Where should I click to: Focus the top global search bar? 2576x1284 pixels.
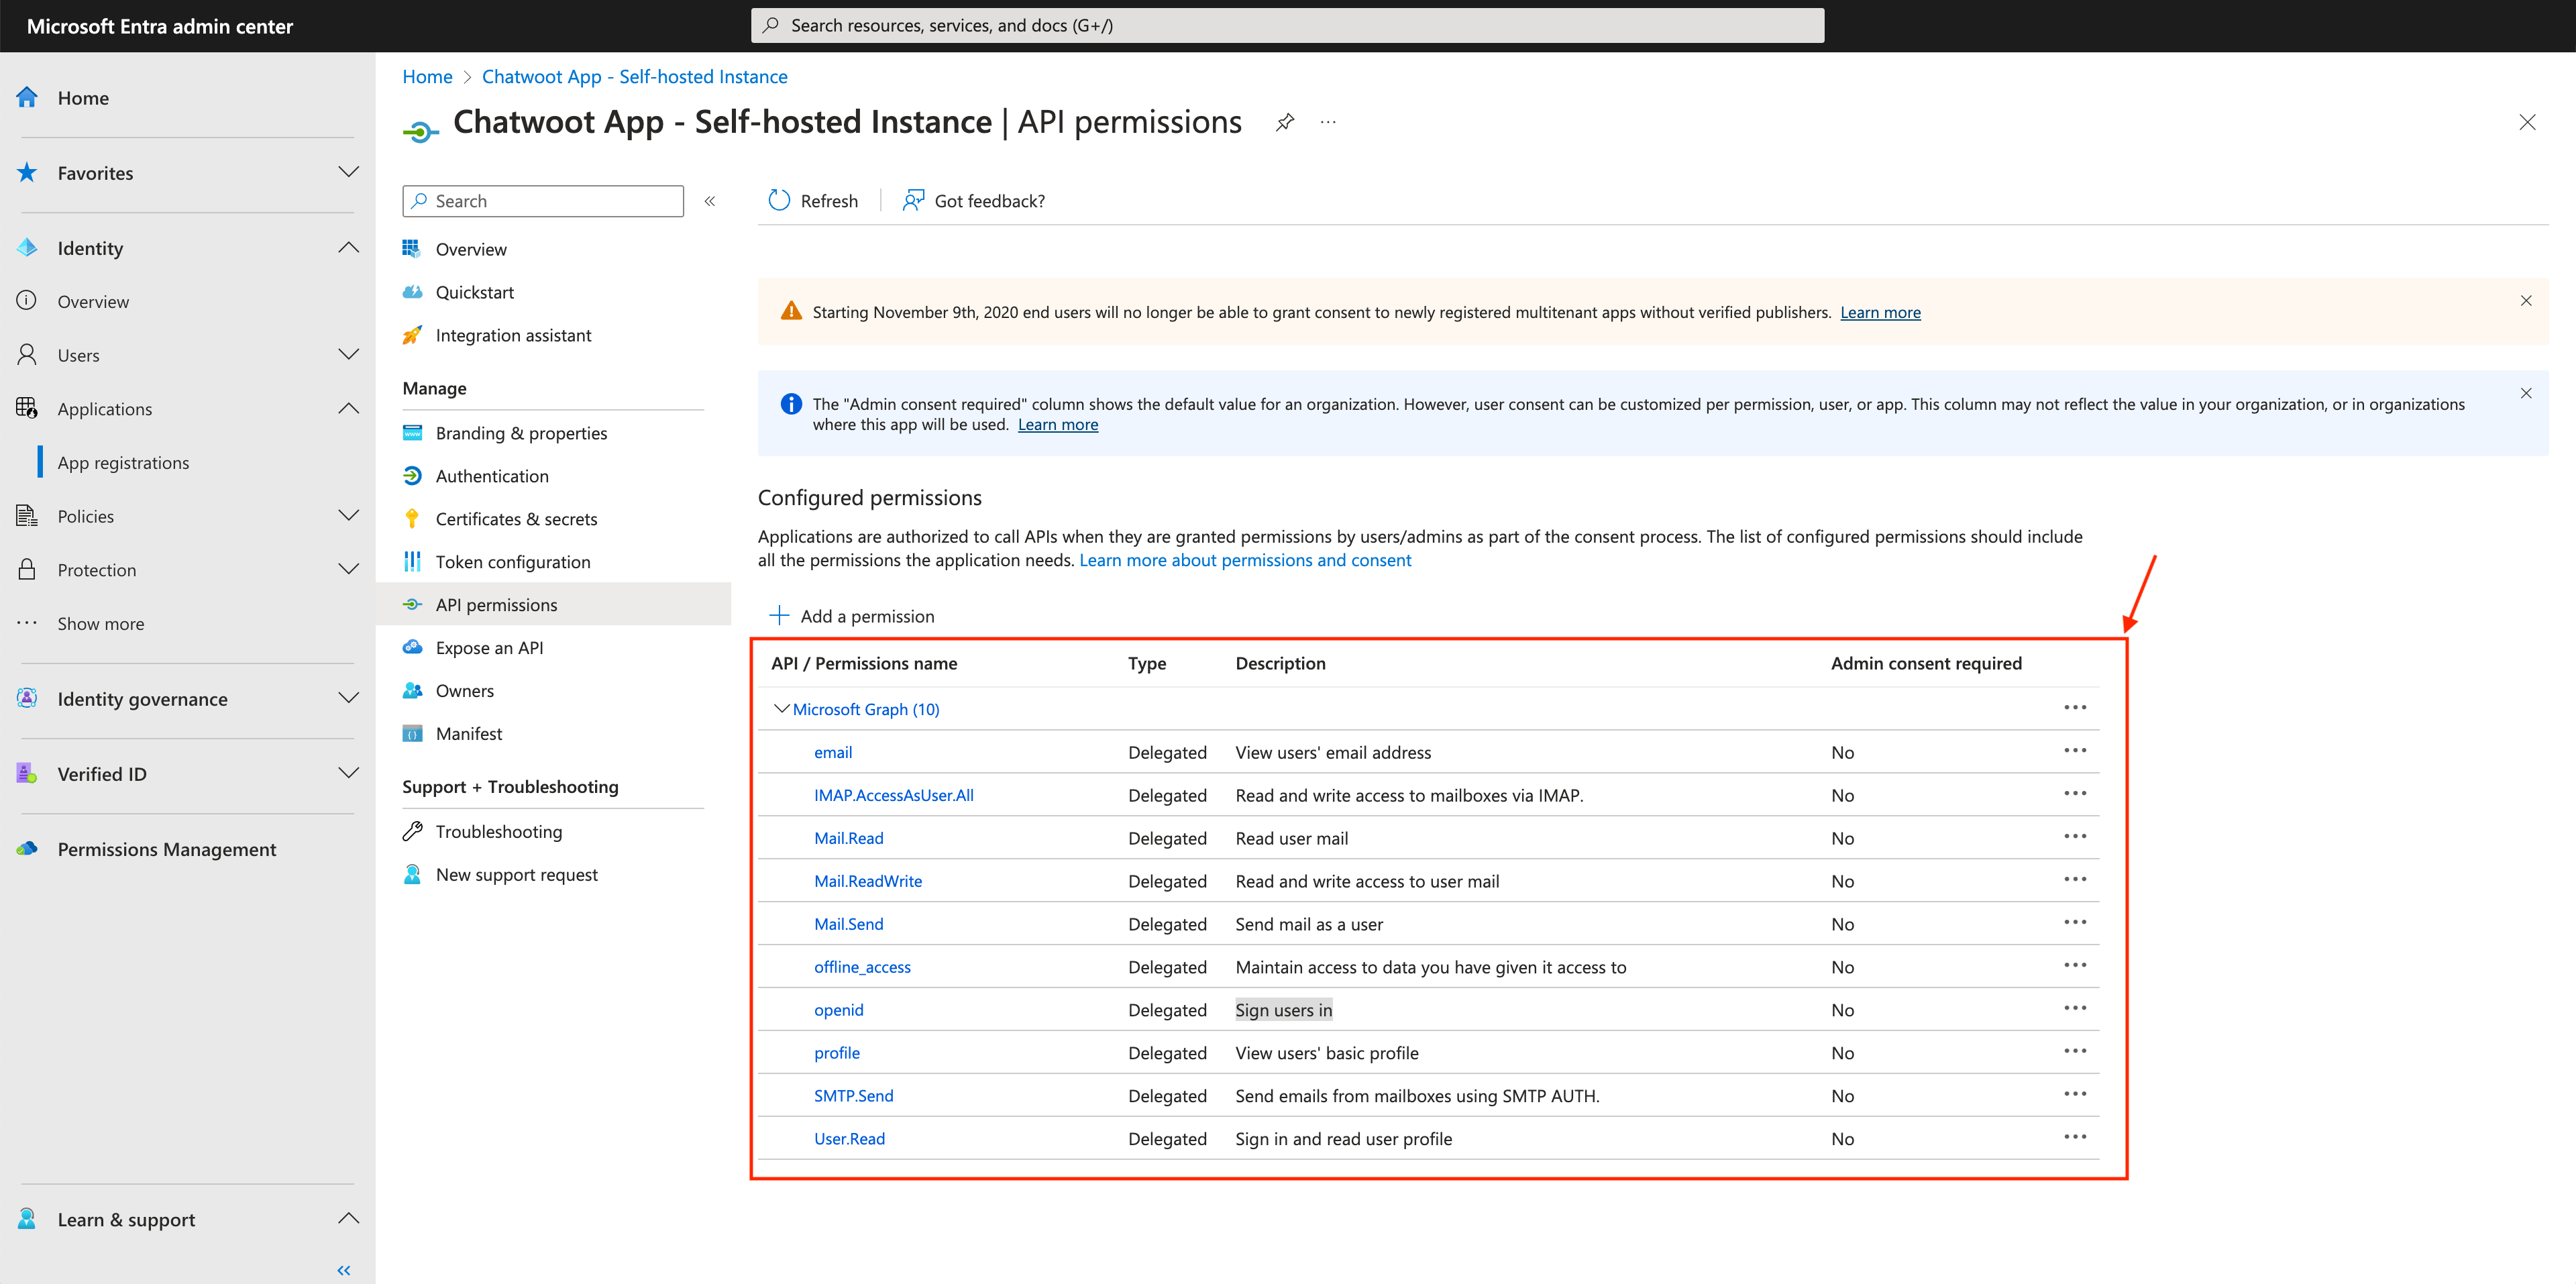(1287, 25)
